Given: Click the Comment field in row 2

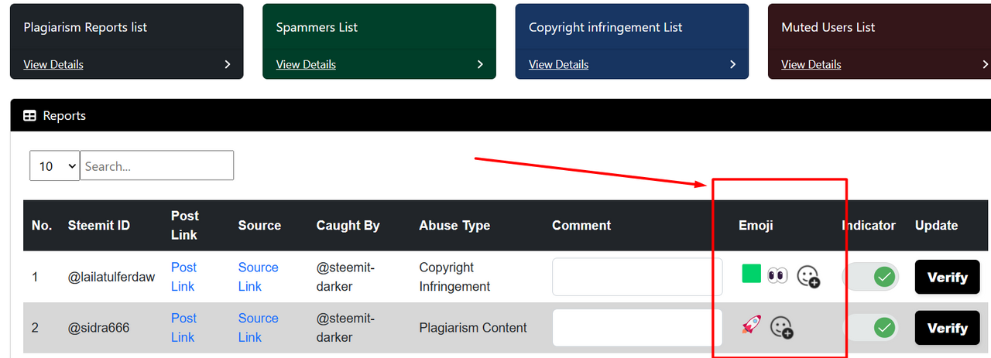Looking at the screenshot, I should [x=626, y=328].
